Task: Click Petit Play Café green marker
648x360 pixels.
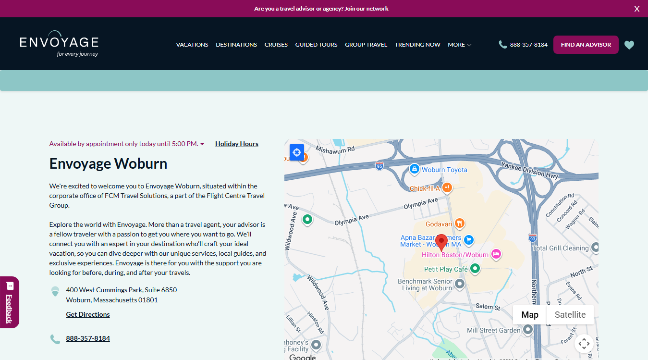Action: 475,268
